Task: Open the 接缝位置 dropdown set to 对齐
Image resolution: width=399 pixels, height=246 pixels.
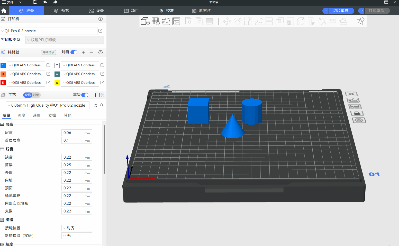Action: pos(77,228)
